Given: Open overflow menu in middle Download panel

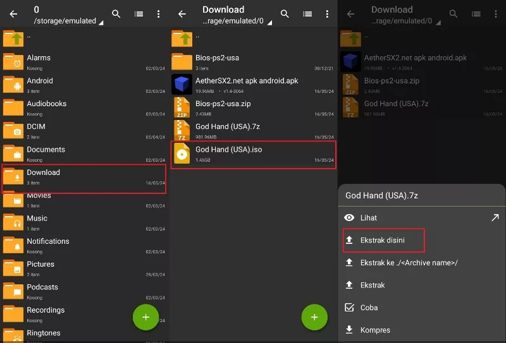Looking at the screenshot, I should [x=327, y=14].
